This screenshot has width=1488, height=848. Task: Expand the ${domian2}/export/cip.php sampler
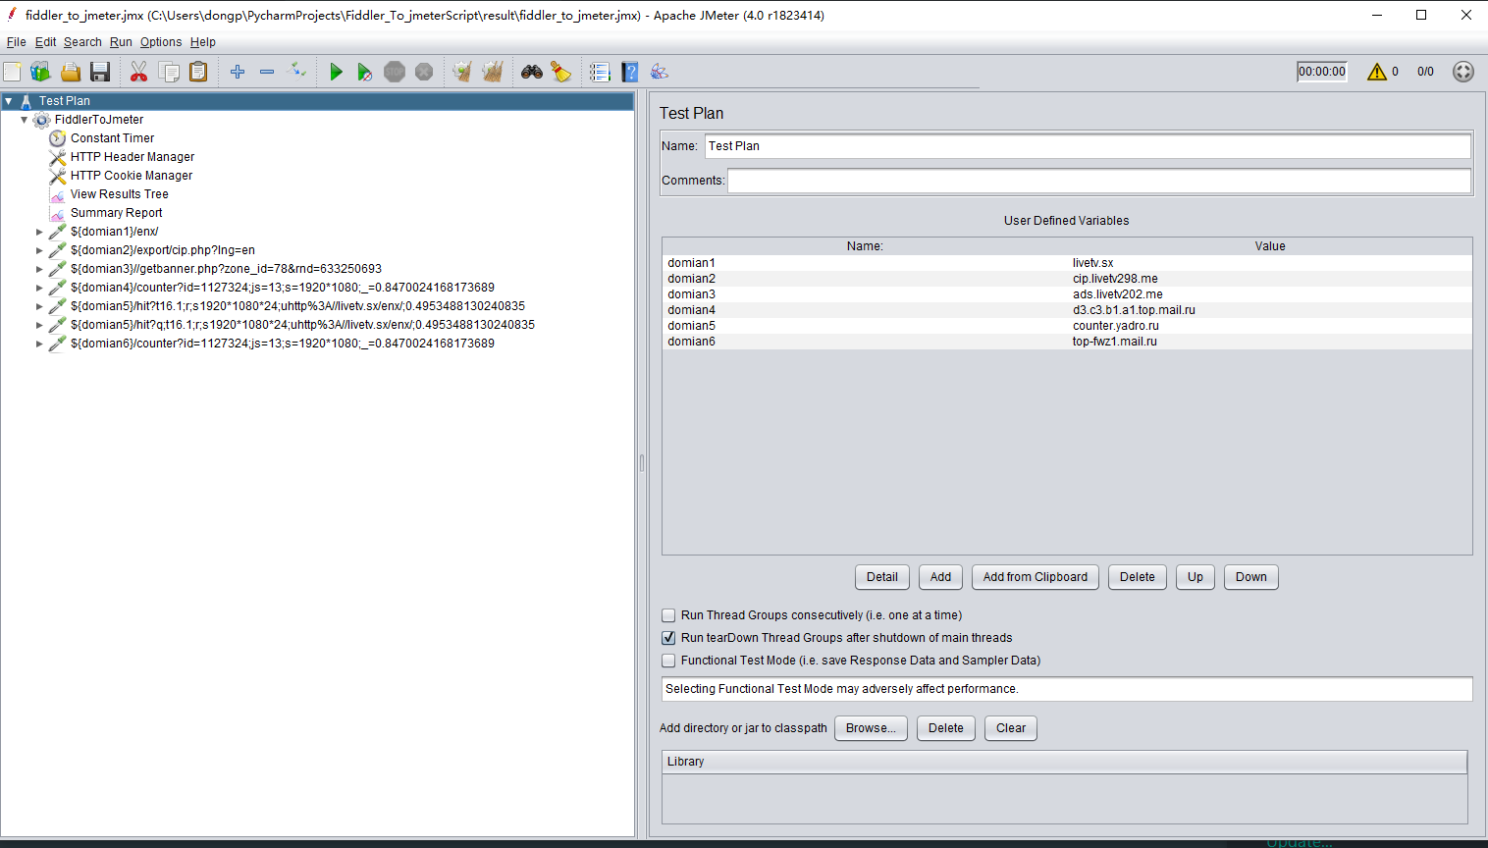39,250
